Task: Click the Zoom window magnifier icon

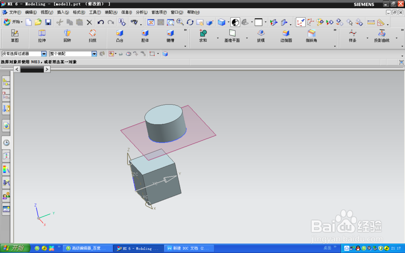Action: (x=171, y=22)
